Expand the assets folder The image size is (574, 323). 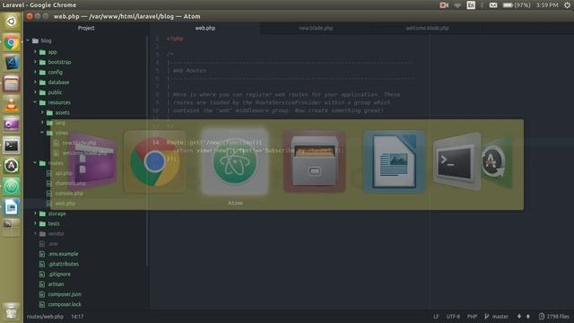click(x=42, y=112)
